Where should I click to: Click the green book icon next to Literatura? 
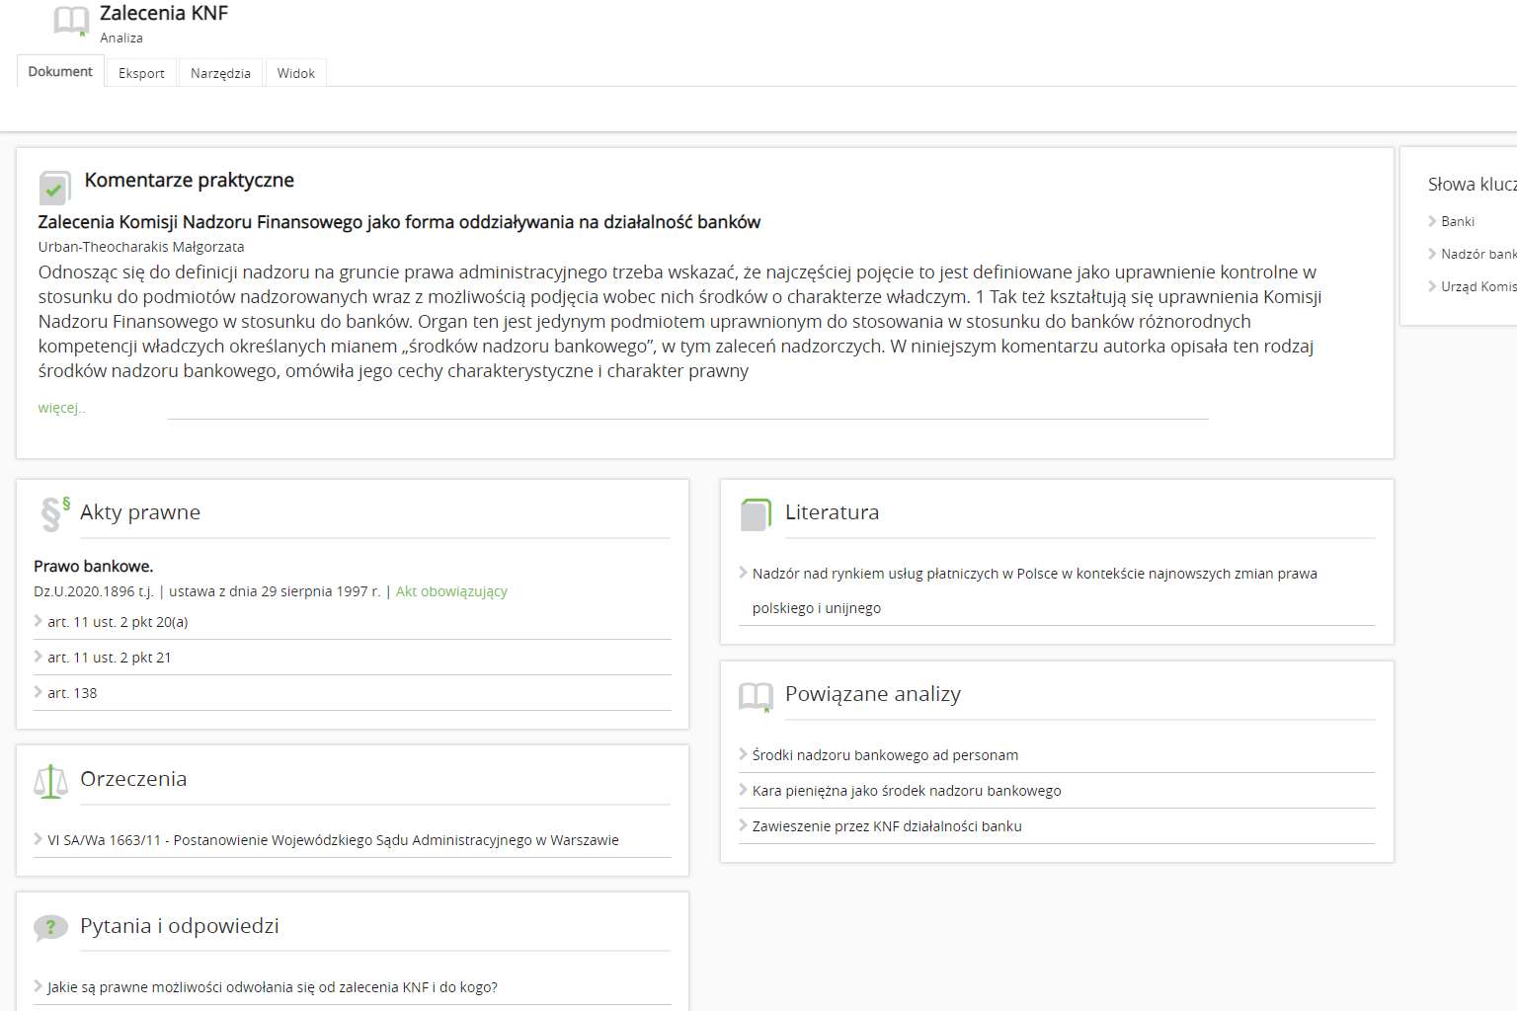(756, 514)
